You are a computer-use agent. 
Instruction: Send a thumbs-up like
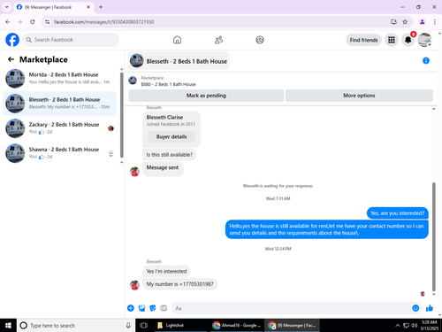point(430,308)
